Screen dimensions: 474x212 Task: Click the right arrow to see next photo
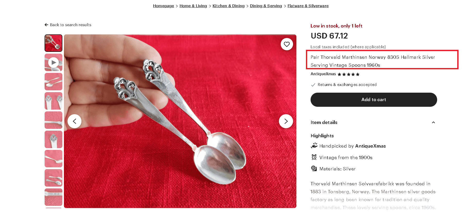click(286, 121)
